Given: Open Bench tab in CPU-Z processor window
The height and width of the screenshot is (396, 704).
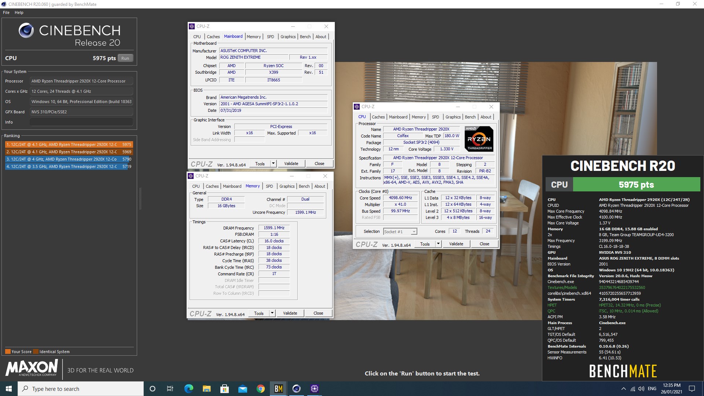Looking at the screenshot, I should (470, 117).
